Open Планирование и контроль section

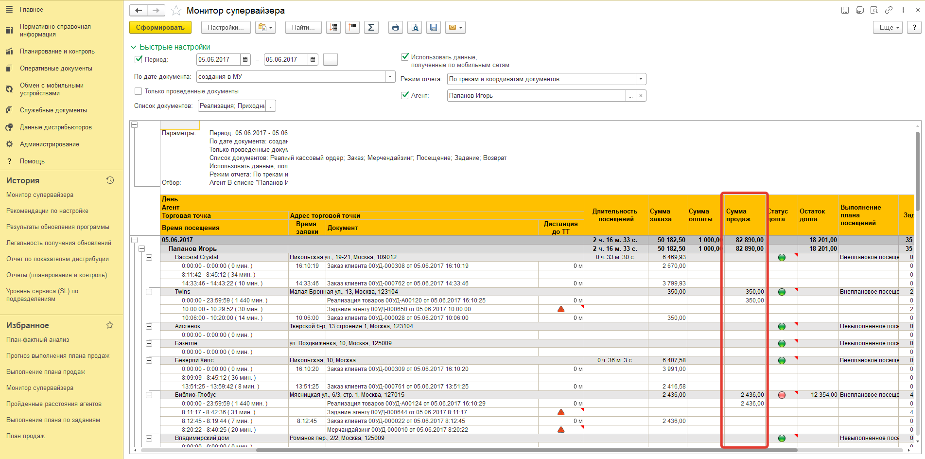(x=57, y=52)
